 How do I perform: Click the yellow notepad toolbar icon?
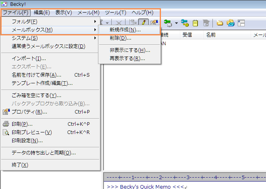(195, 23)
